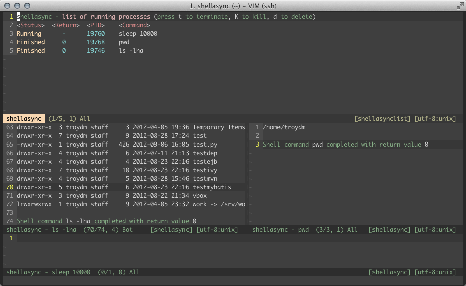Click the fullscreen arrows icon in title bar

(x=460, y=6)
